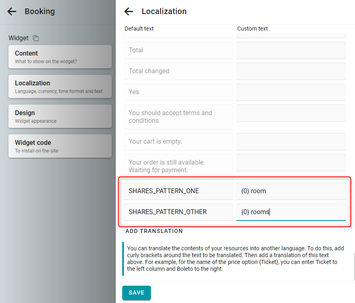This screenshot has height=303, width=355.
Task: Click the vertical scrollbar on the right edge
Action: point(354,266)
